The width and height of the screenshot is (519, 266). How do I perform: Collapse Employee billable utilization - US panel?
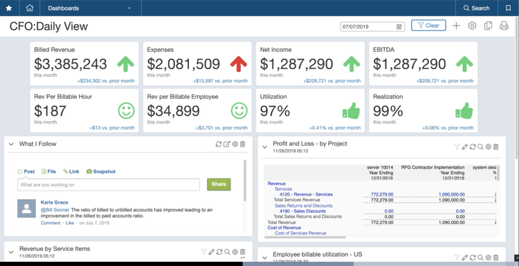point(264,258)
